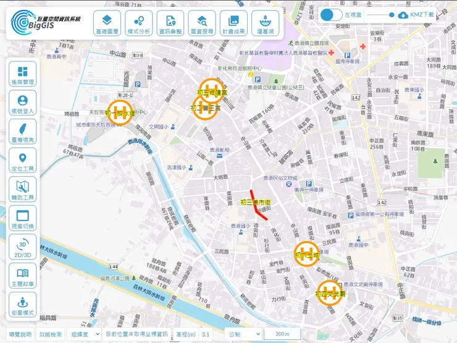Open 輔助工具 auxiliary tools
This screenshot has width=457, height=343.
(x=23, y=190)
